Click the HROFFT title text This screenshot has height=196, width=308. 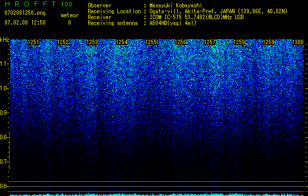click(31, 4)
